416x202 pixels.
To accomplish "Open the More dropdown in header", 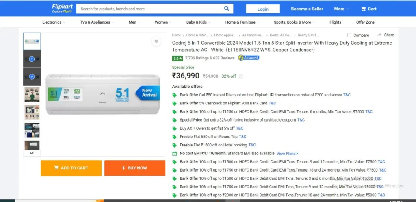I will tap(341, 9).
